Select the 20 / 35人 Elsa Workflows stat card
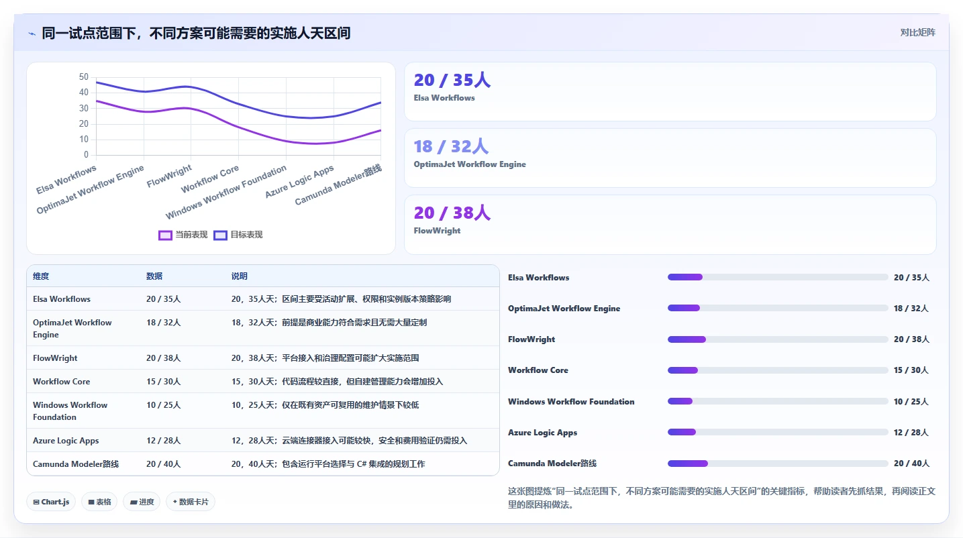This screenshot has height=538, width=963. pos(670,91)
